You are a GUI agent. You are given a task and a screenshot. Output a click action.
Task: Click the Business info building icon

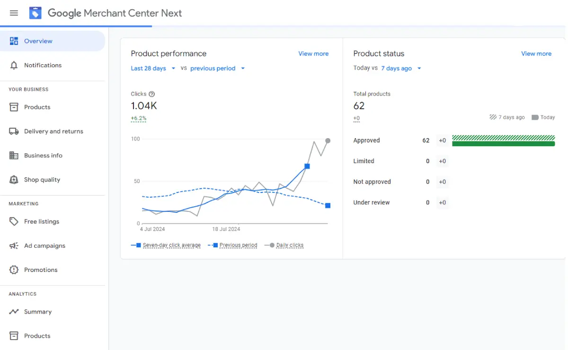14,156
